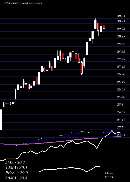Click the <<Live MACD label
The height and width of the screenshot is (182, 130).
tap(109, 175)
